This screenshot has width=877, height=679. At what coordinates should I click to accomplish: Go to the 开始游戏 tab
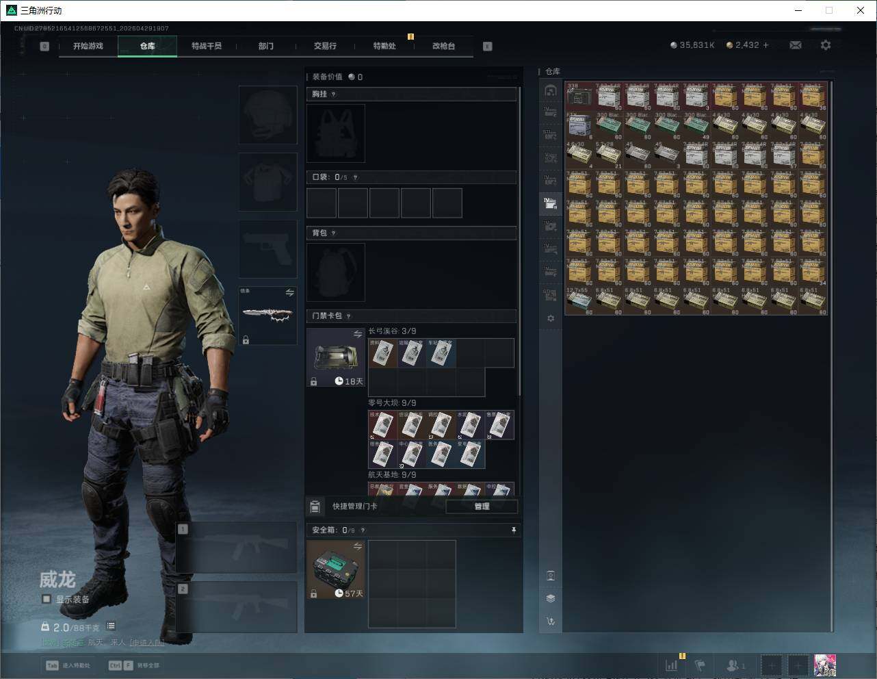coord(88,46)
